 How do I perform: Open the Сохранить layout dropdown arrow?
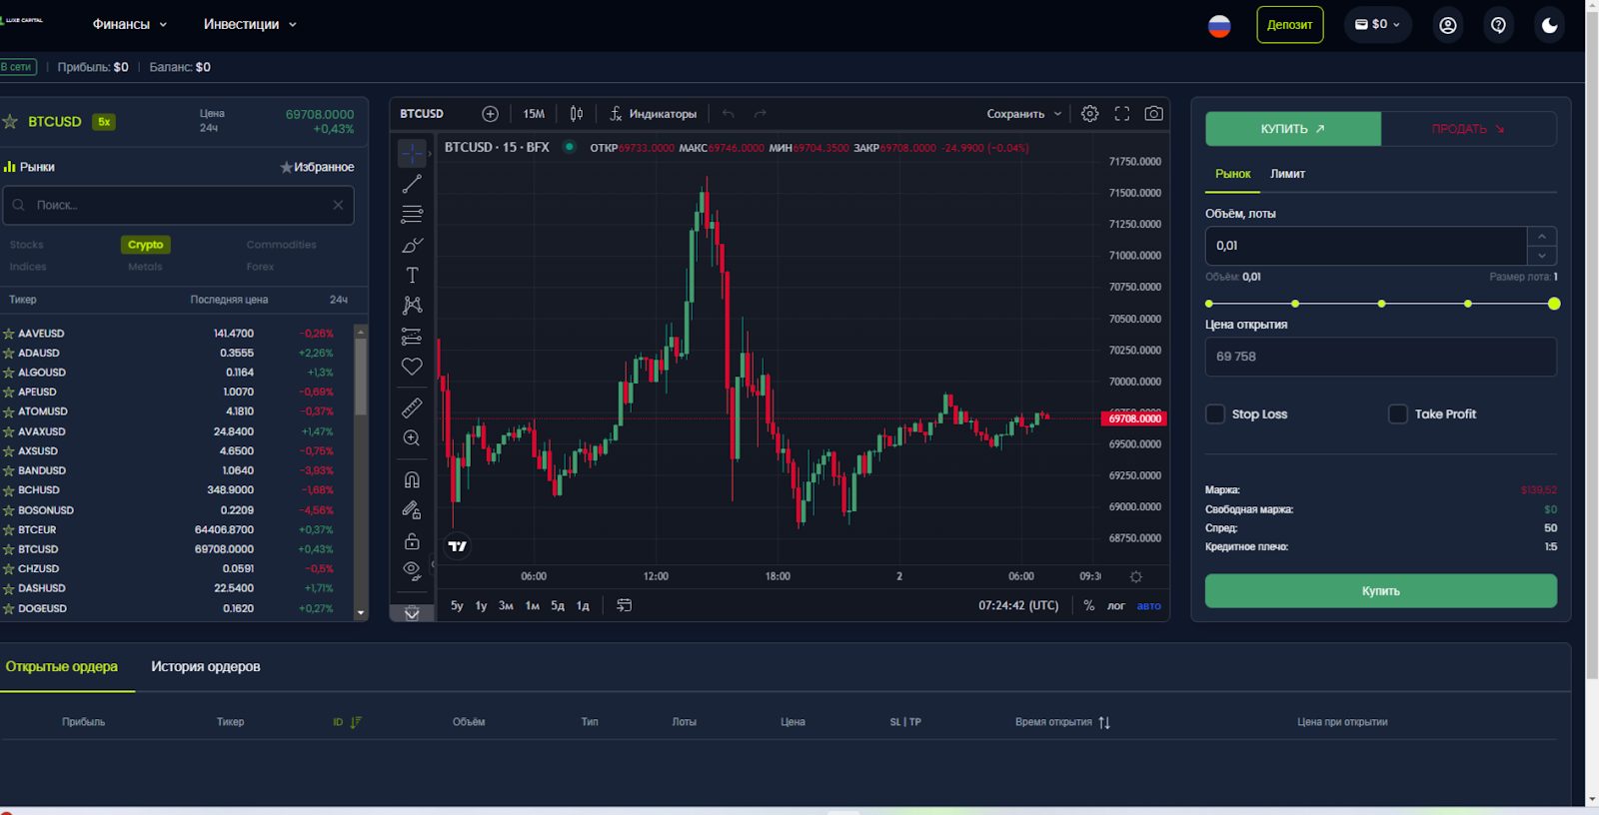point(1057,114)
